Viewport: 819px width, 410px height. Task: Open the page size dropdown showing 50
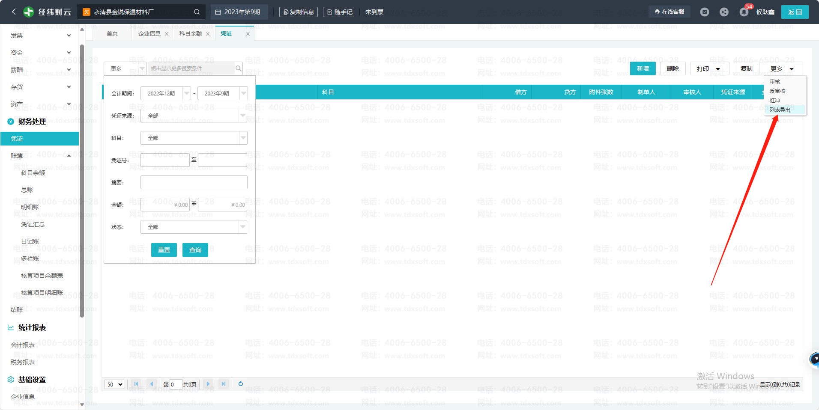point(114,384)
